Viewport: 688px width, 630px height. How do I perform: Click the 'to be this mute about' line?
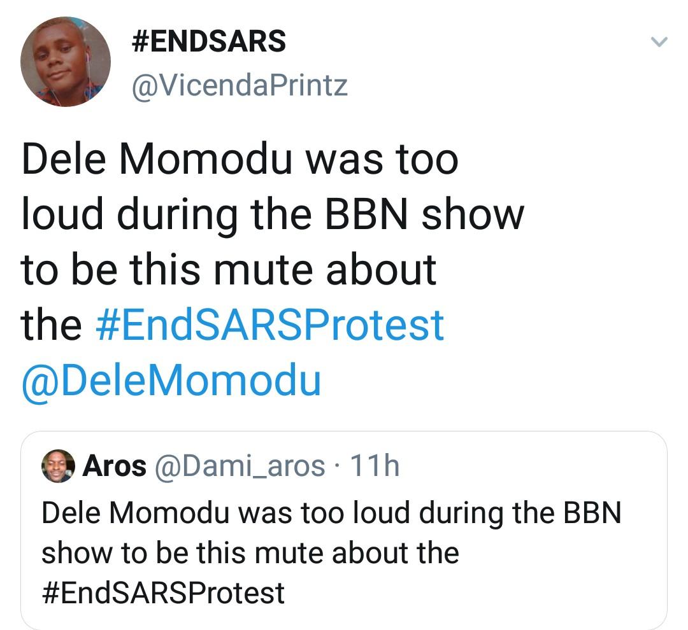coord(229,270)
